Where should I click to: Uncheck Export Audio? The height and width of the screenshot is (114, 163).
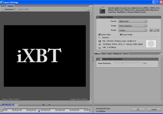point(121,35)
